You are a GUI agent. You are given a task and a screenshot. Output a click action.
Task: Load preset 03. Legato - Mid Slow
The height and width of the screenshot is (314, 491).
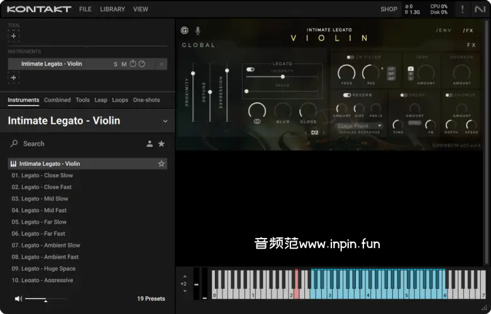87,198
